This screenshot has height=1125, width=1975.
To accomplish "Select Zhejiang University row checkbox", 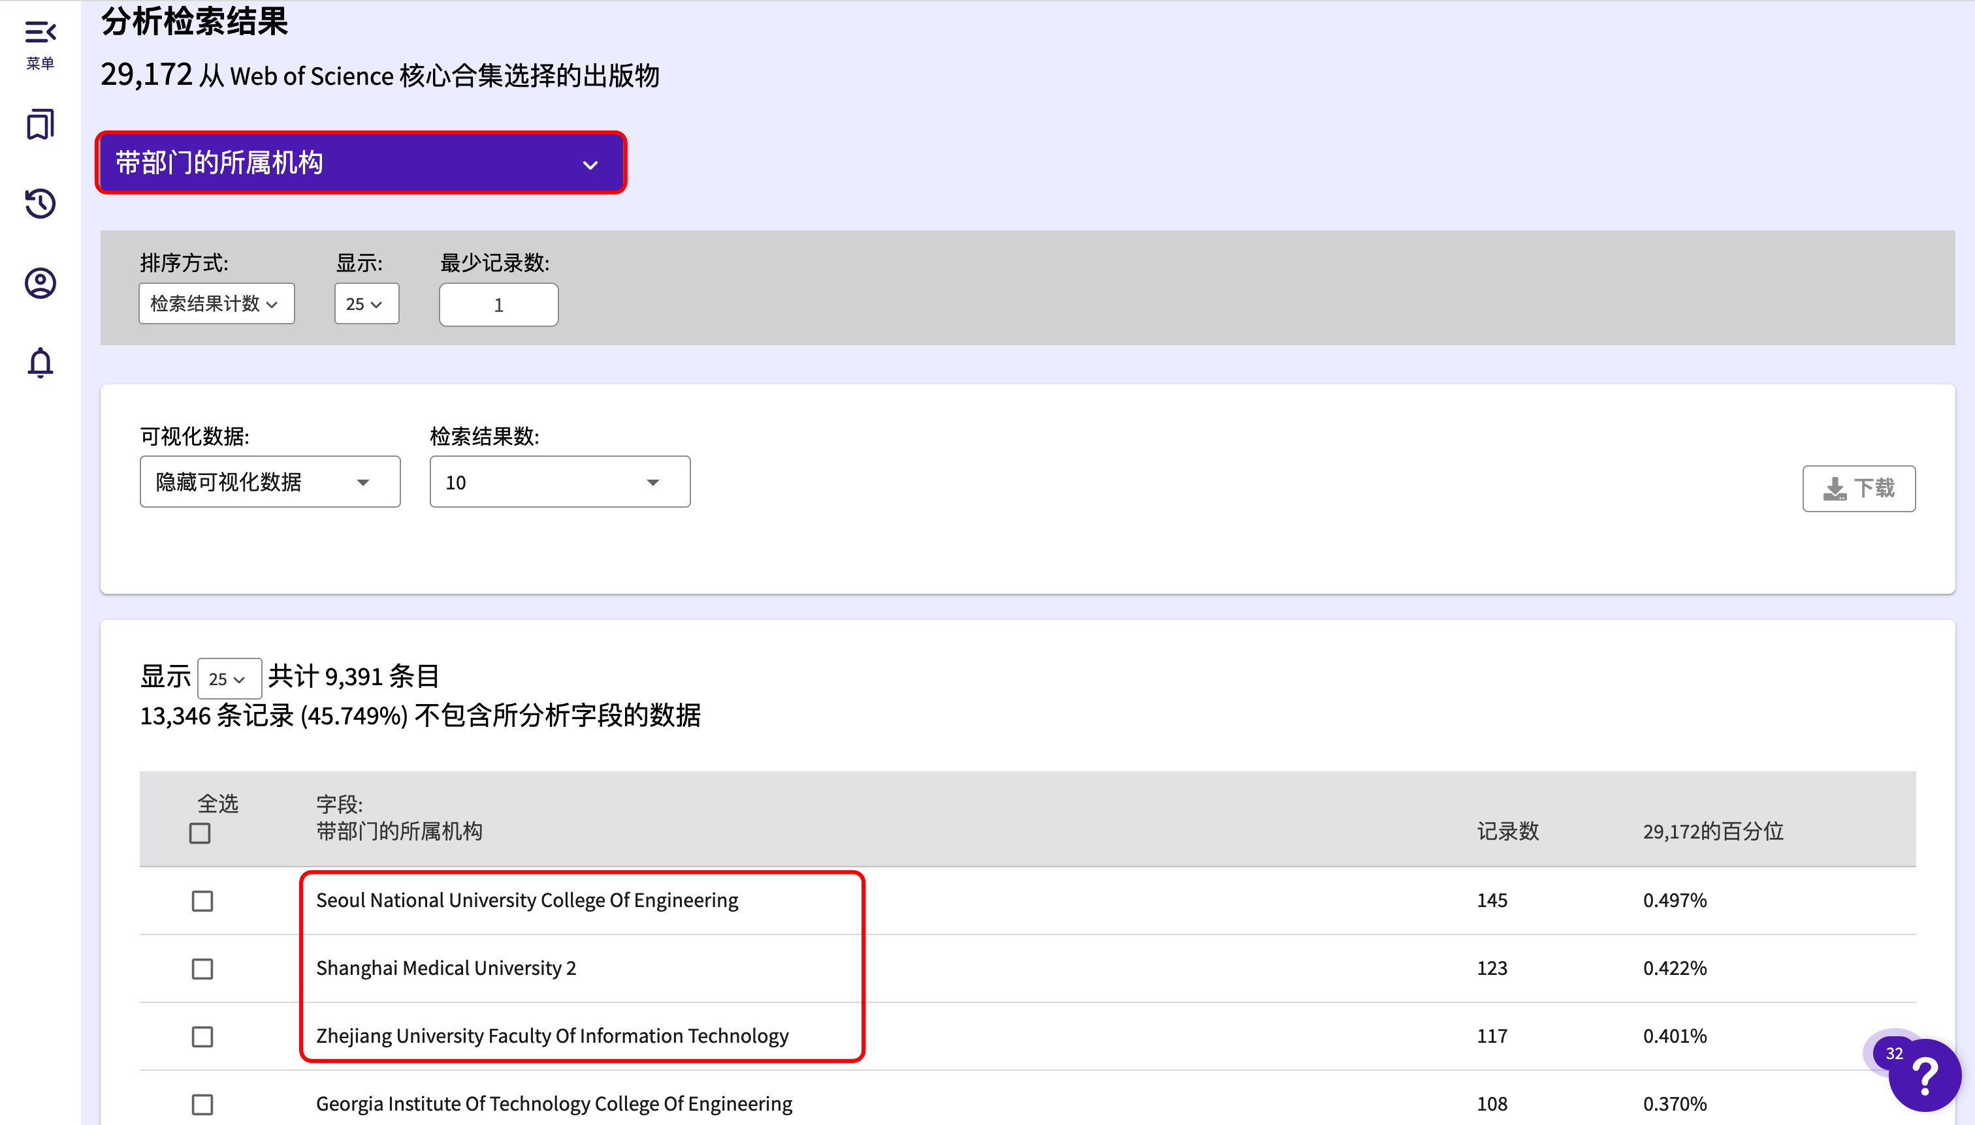I will pos(202,1037).
